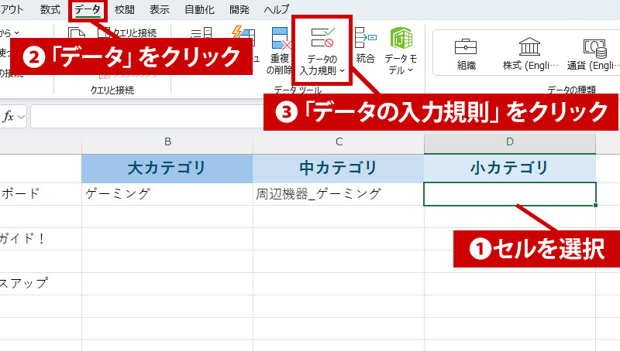Switch to the 表示 tab

159,9
